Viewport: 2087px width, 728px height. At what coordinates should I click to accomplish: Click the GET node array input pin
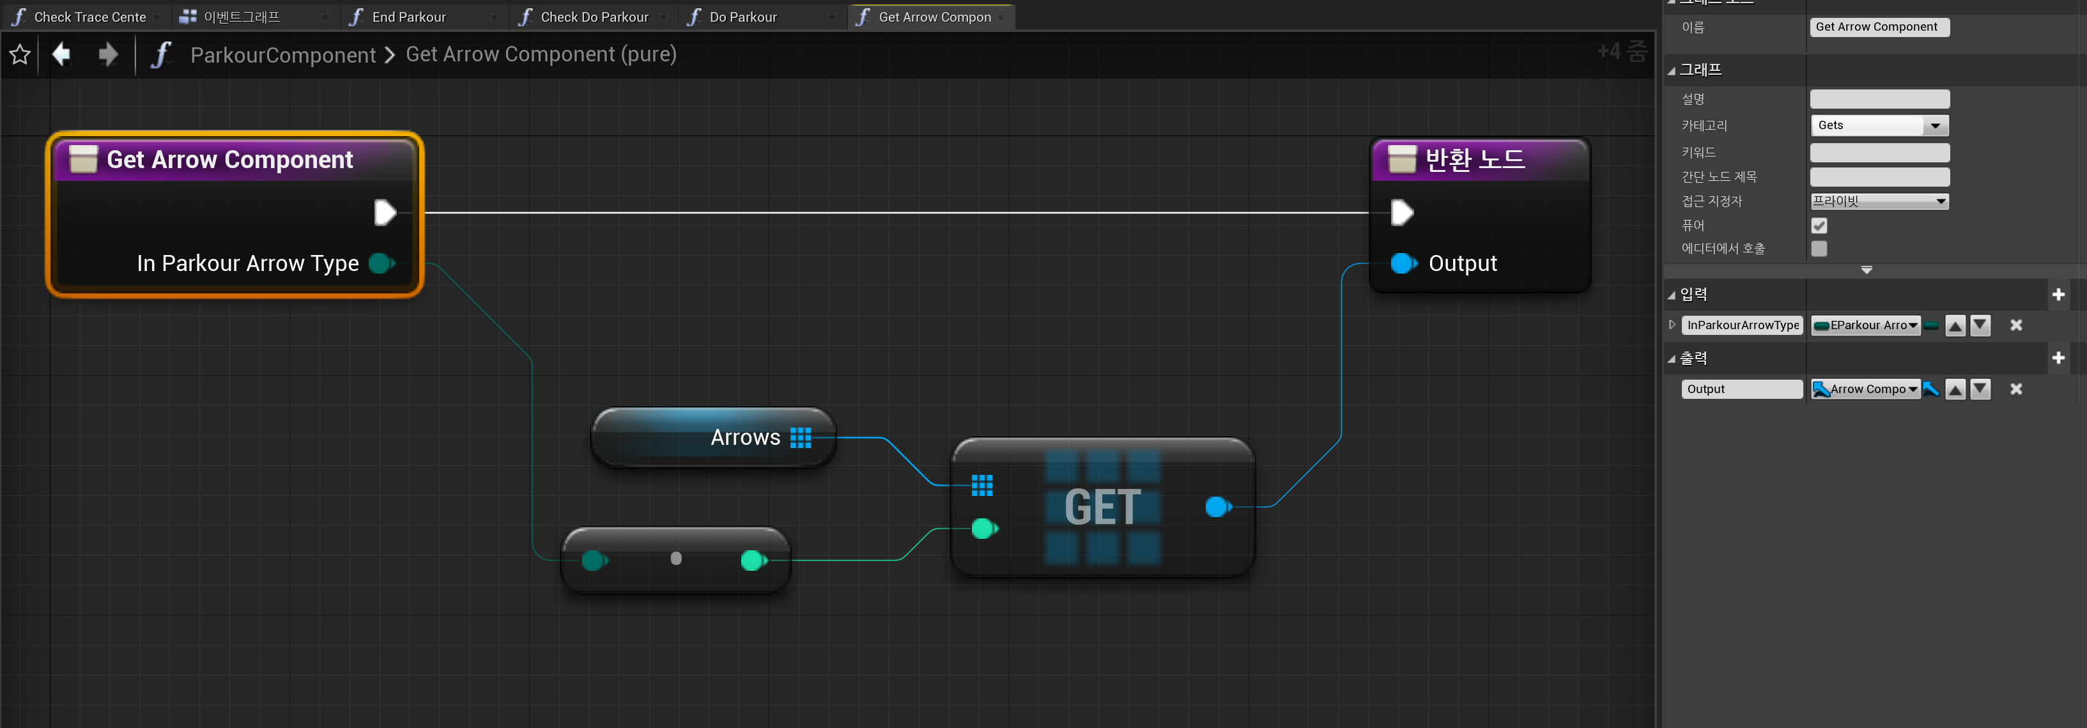(x=982, y=484)
